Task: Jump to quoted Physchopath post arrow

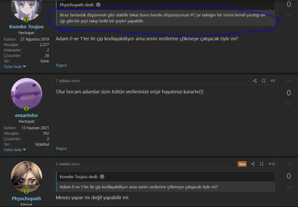Action: tap(98, 5)
